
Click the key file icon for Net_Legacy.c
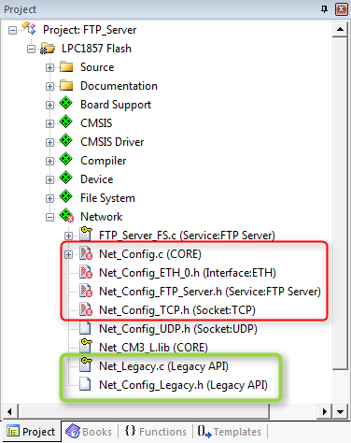pos(86,364)
